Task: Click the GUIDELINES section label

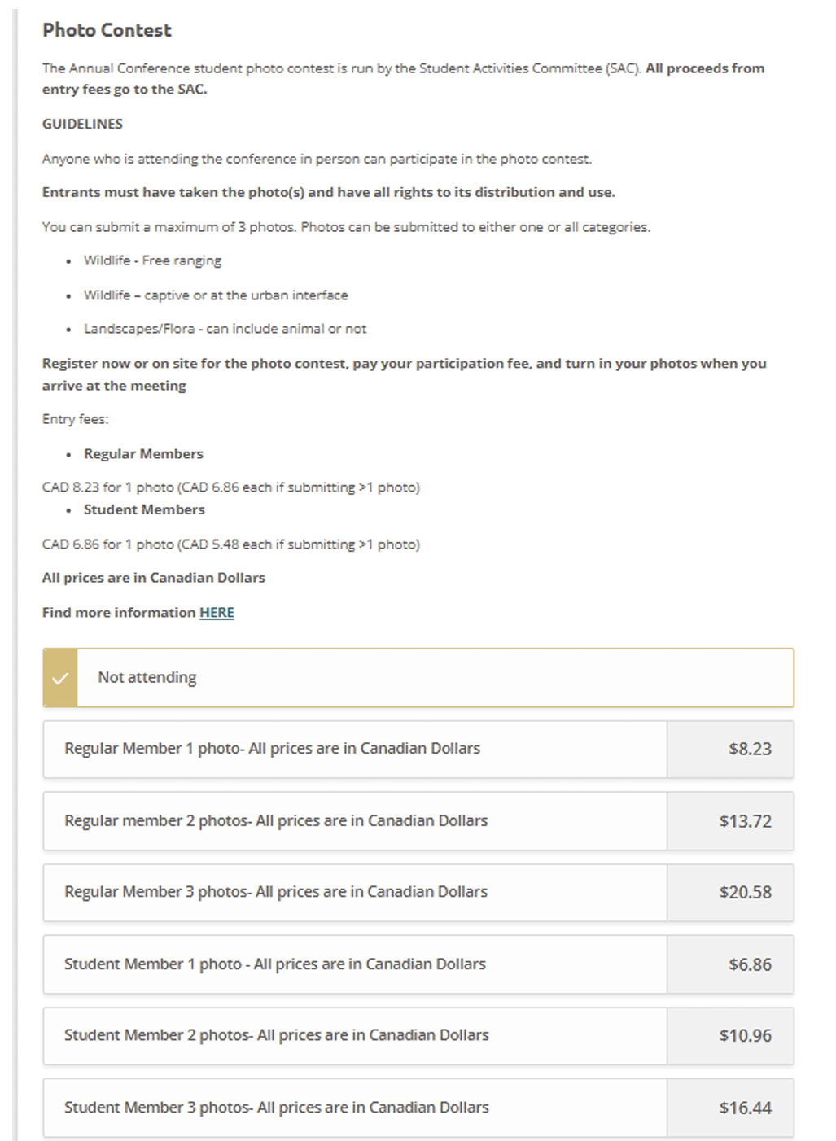Action: pyautogui.click(x=82, y=124)
